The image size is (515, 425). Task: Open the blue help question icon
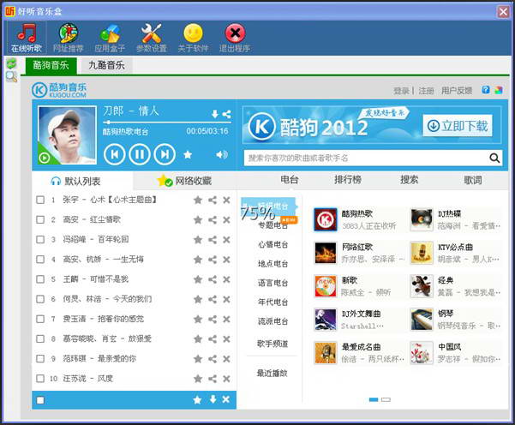(x=486, y=90)
